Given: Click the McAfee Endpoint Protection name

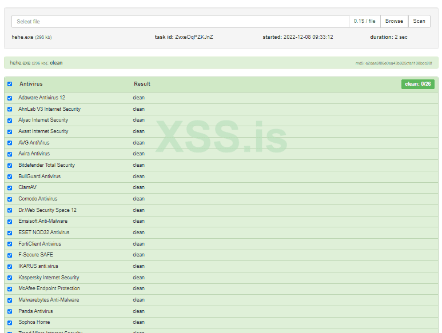Looking at the screenshot, I should click(49, 288).
